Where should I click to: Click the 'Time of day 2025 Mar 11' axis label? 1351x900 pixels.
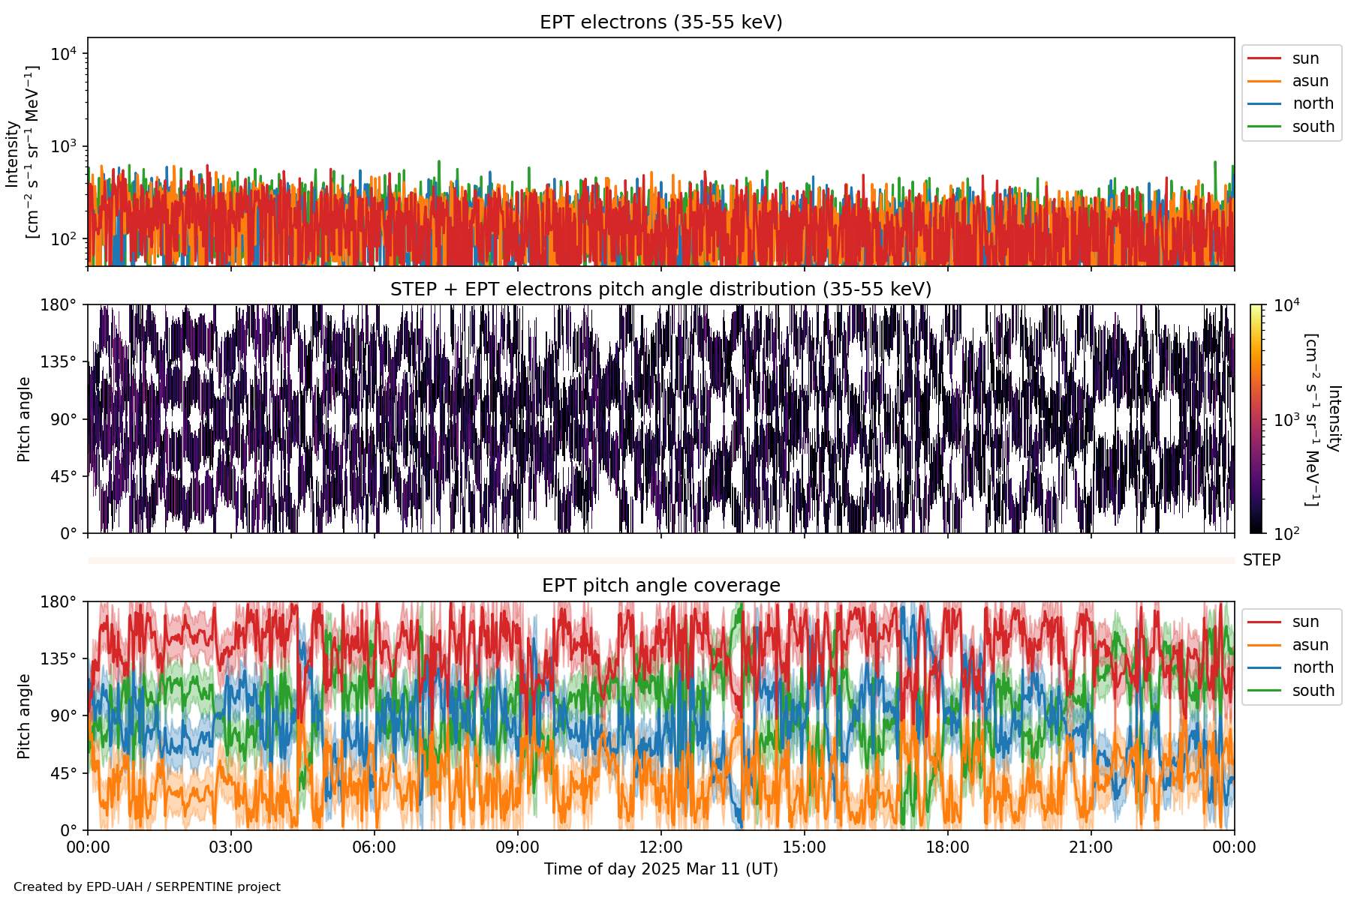tap(660, 869)
